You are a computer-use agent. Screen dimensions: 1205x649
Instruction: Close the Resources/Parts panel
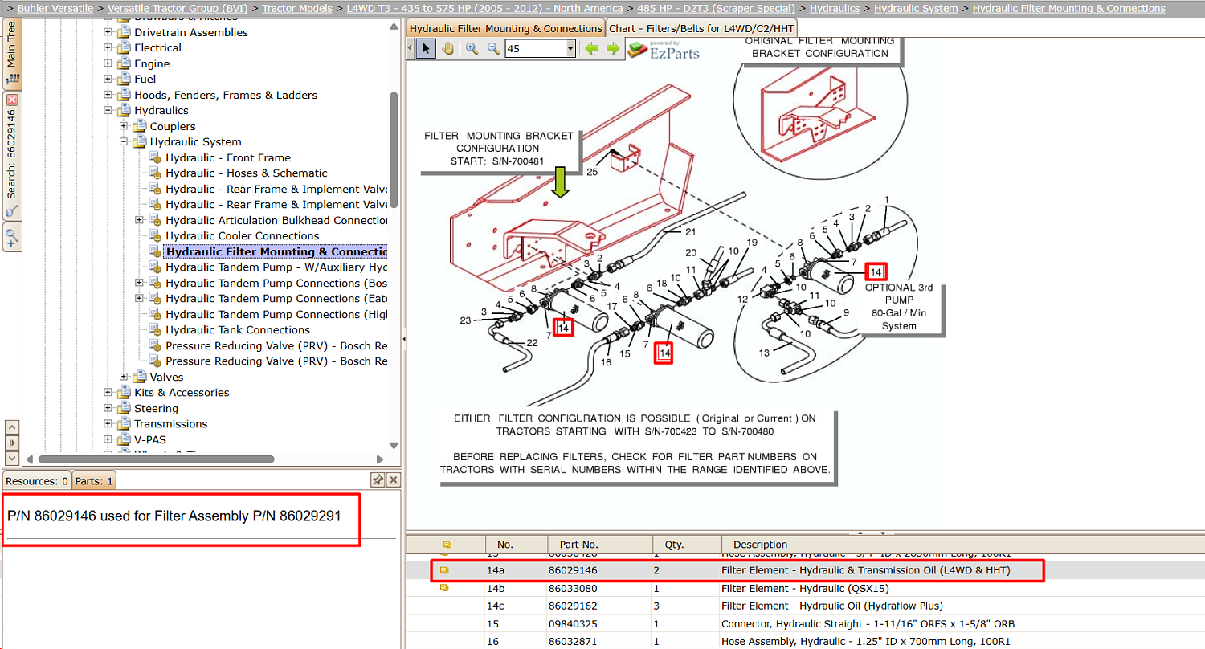click(393, 480)
